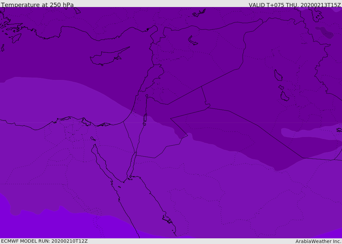Click the Dead Sea outline on the map
342x244 pixels.
pos(145,119)
